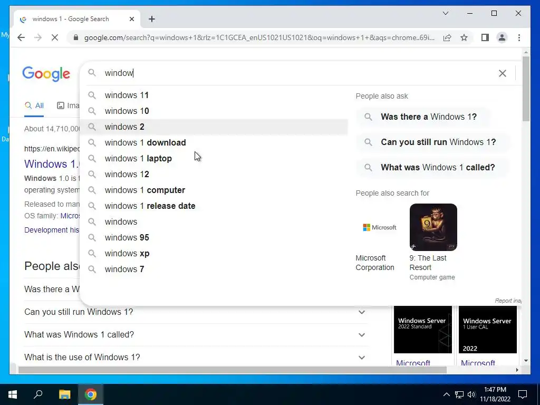Image resolution: width=540 pixels, height=405 pixels.
Task: Share this page using share icon
Action: pyautogui.click(x=447, y=37)
